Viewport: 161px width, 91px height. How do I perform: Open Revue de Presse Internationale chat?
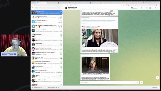pos(47,26)
